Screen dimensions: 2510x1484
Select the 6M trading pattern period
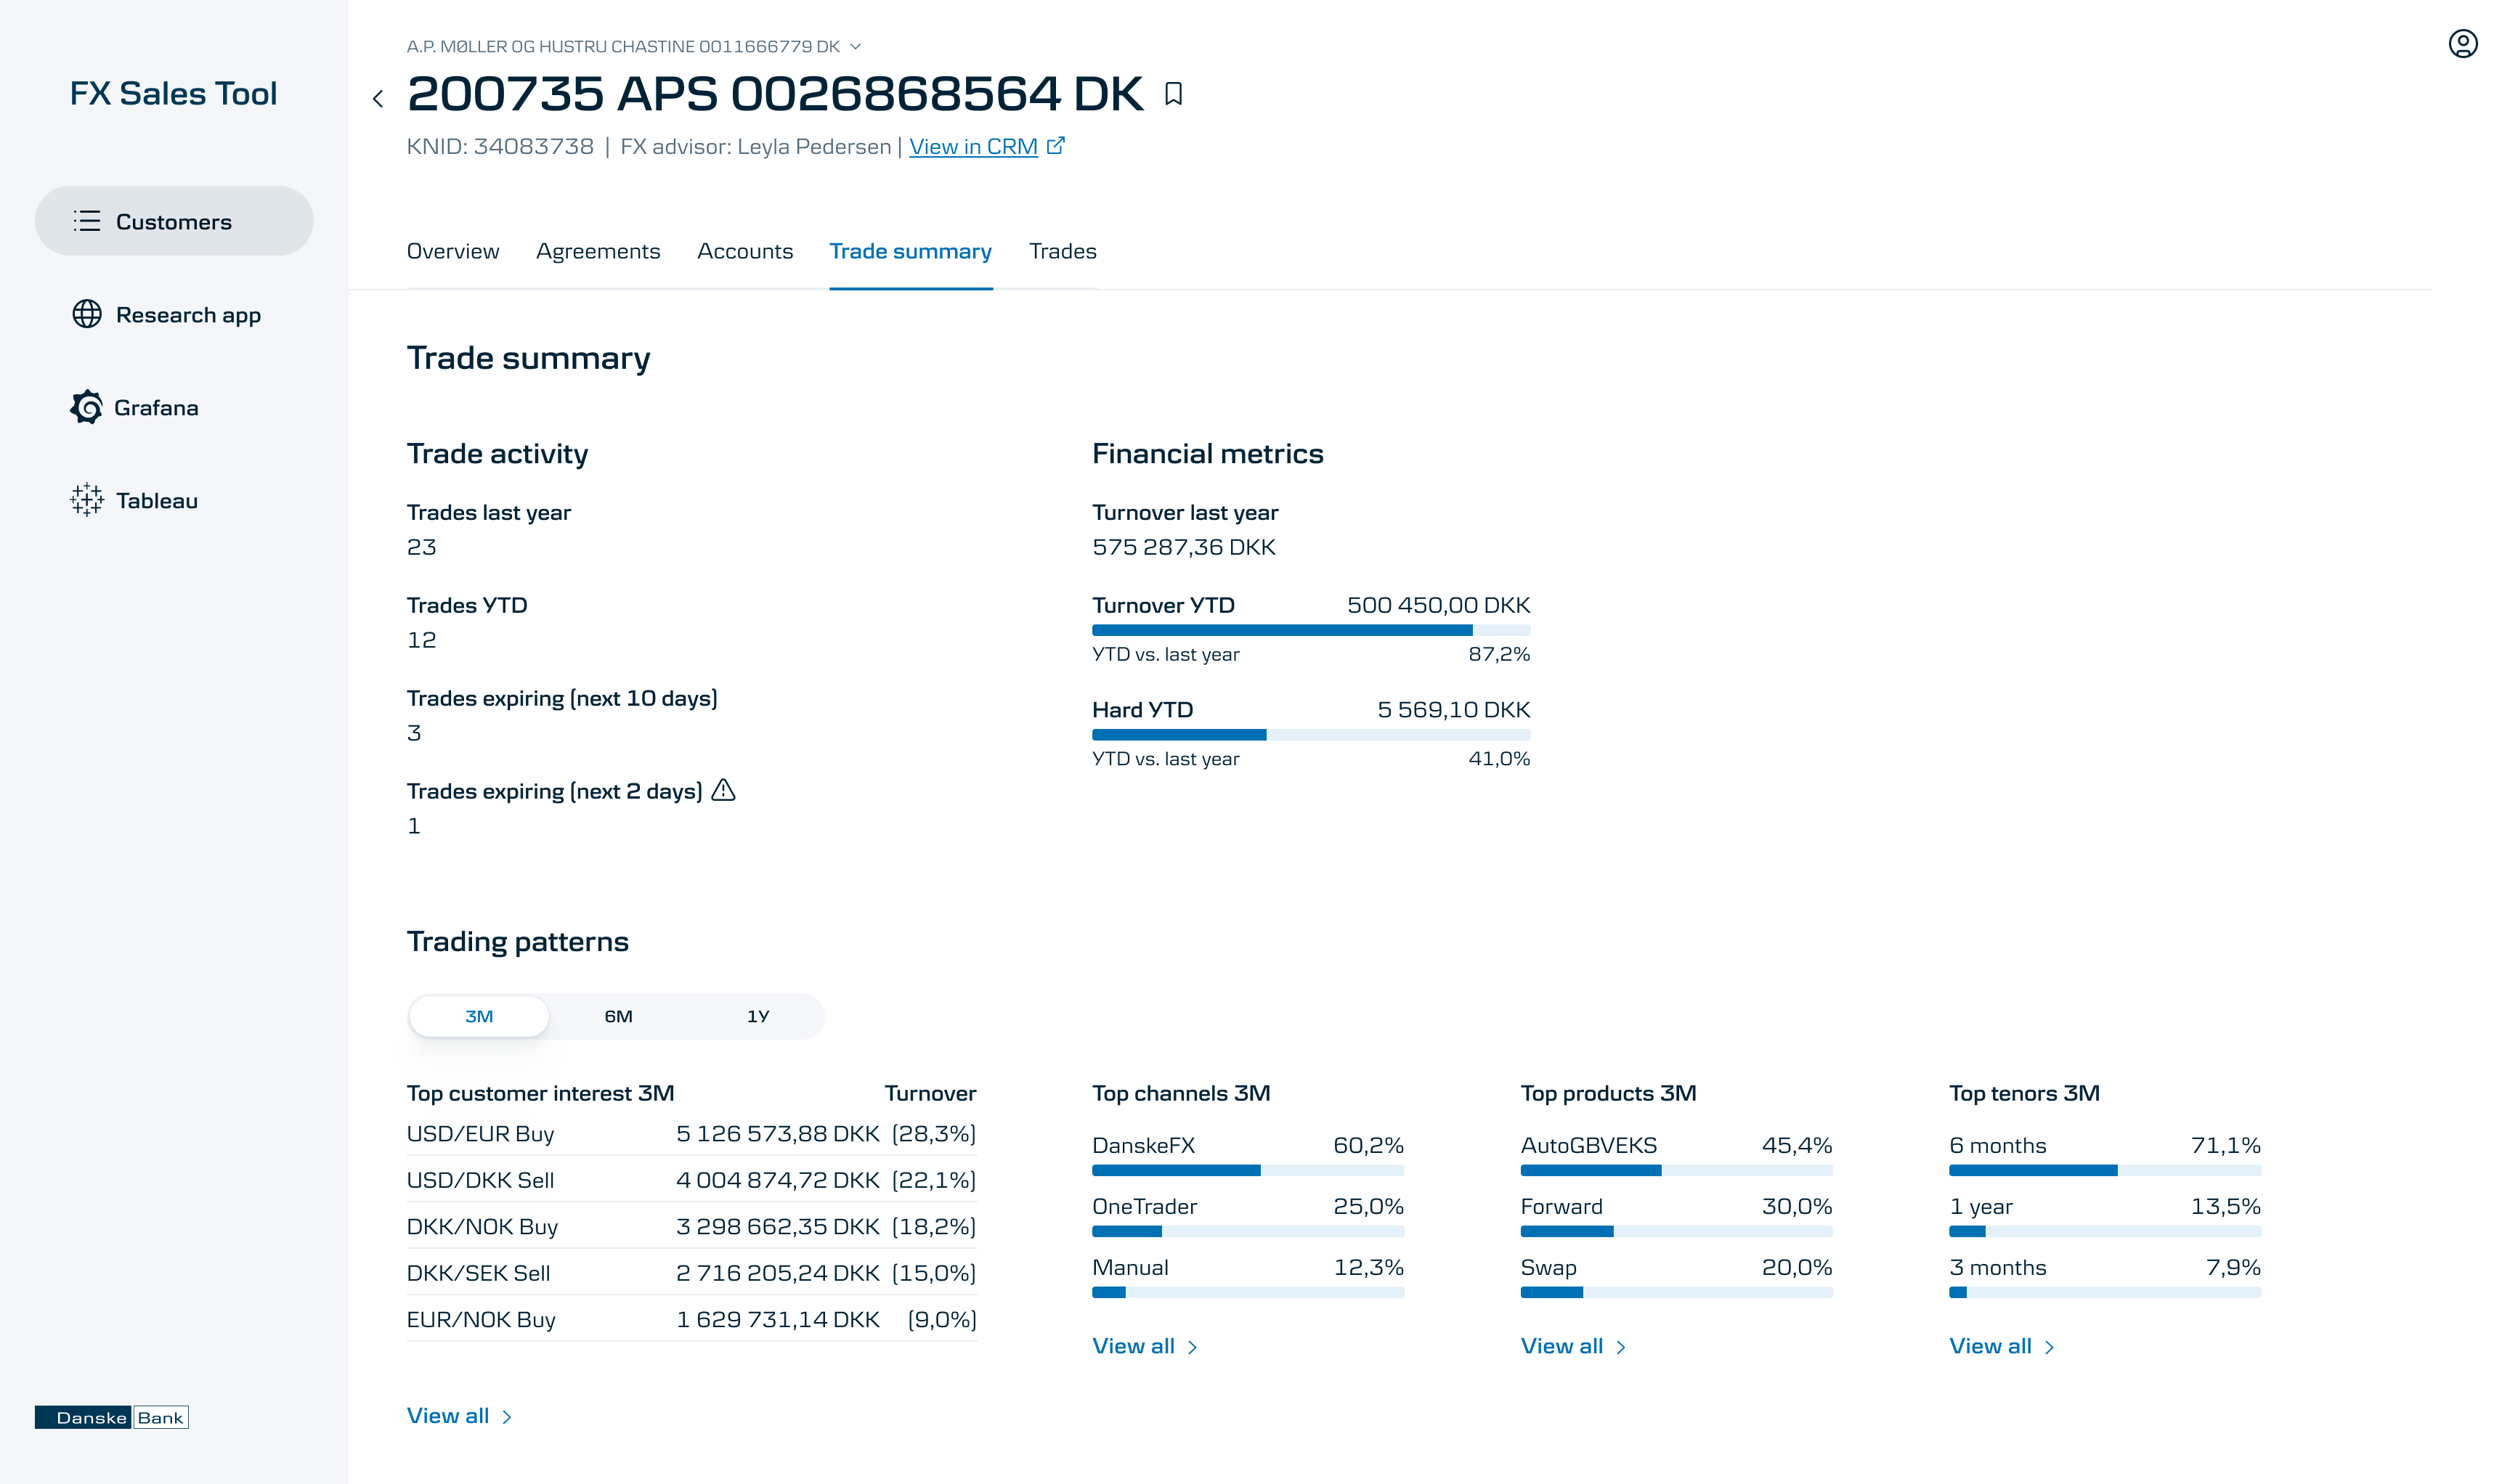[618, 1015]
